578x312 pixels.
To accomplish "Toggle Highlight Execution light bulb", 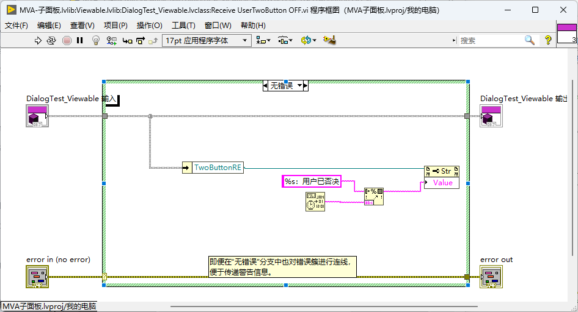I will (x=96, y=40).
